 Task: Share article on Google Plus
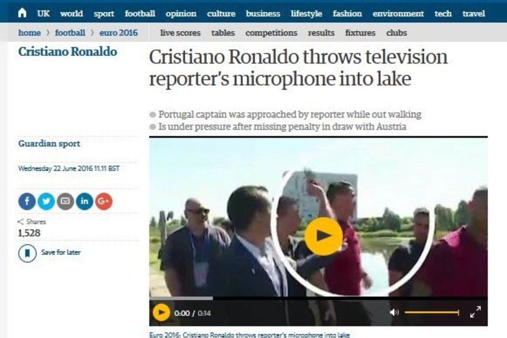[x=104, y=201]
